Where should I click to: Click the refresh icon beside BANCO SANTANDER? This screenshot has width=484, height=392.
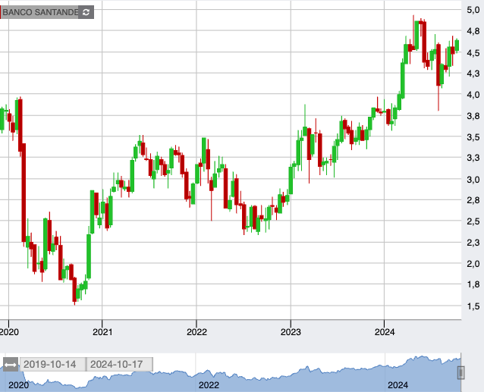(86, 12)
